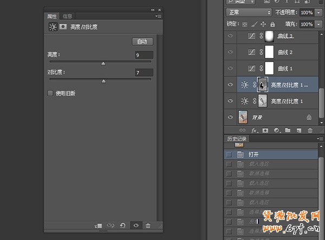Switch to the 信息 tab

click(x=67, y=16)
